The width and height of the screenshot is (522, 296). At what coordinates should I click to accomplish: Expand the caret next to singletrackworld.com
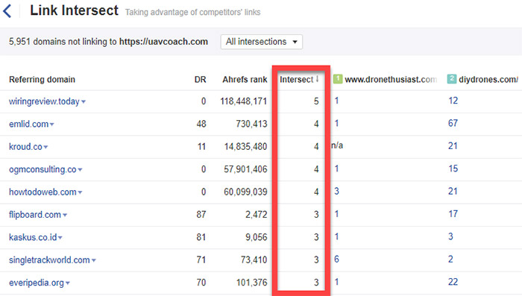pyautogui.click(x=94, y=260)
